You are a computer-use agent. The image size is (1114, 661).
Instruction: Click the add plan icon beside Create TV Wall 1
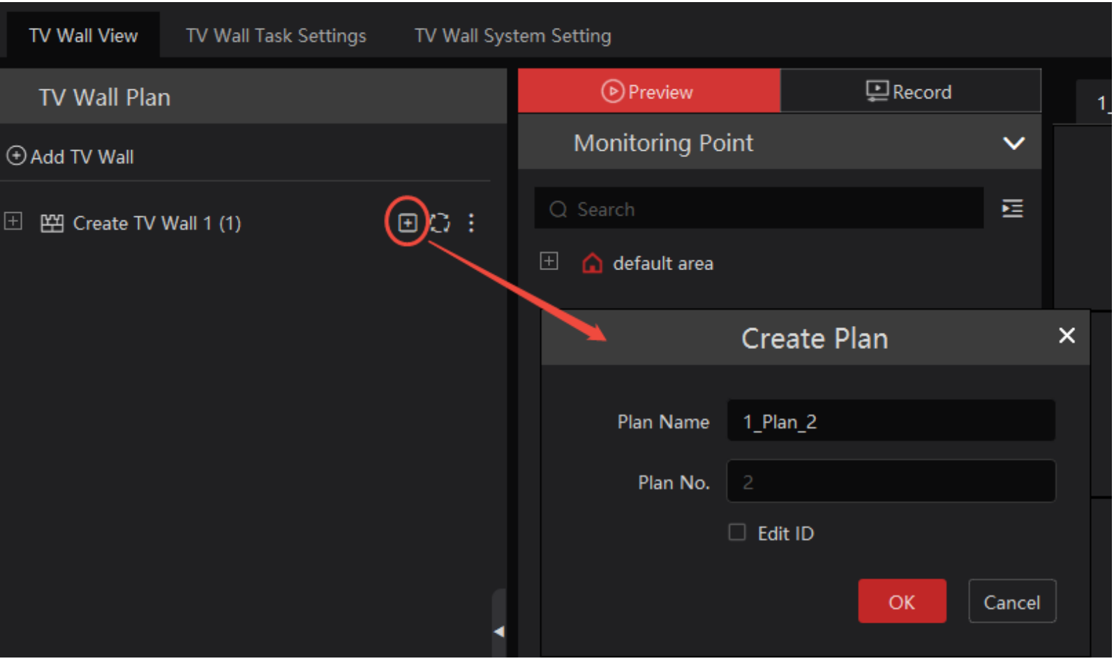[408, 223]
